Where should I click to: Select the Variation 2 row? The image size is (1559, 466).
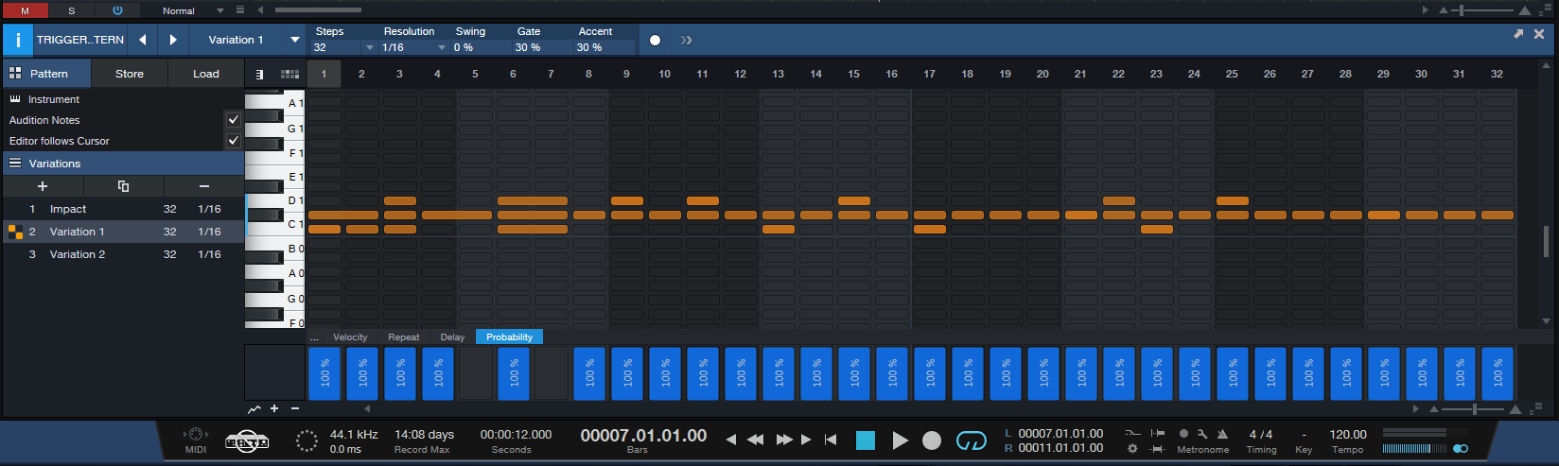(123, 254)
